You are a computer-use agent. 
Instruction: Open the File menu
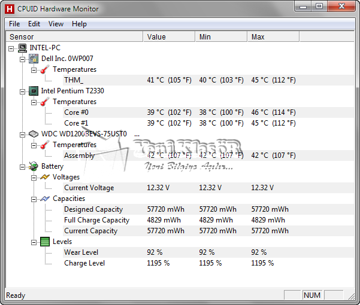(14, 24)
